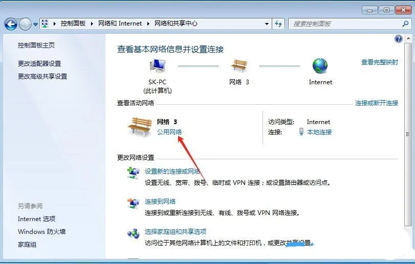Expand arrow after 网络和 Internet breadcrumb
The image size is (415, 264).
(x=148, y=24)
